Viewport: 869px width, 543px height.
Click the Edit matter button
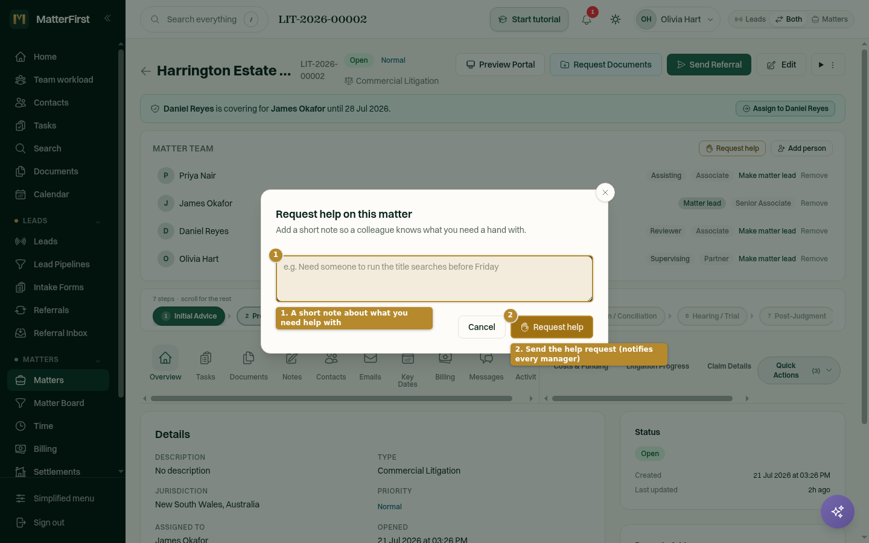coord(781,65)
